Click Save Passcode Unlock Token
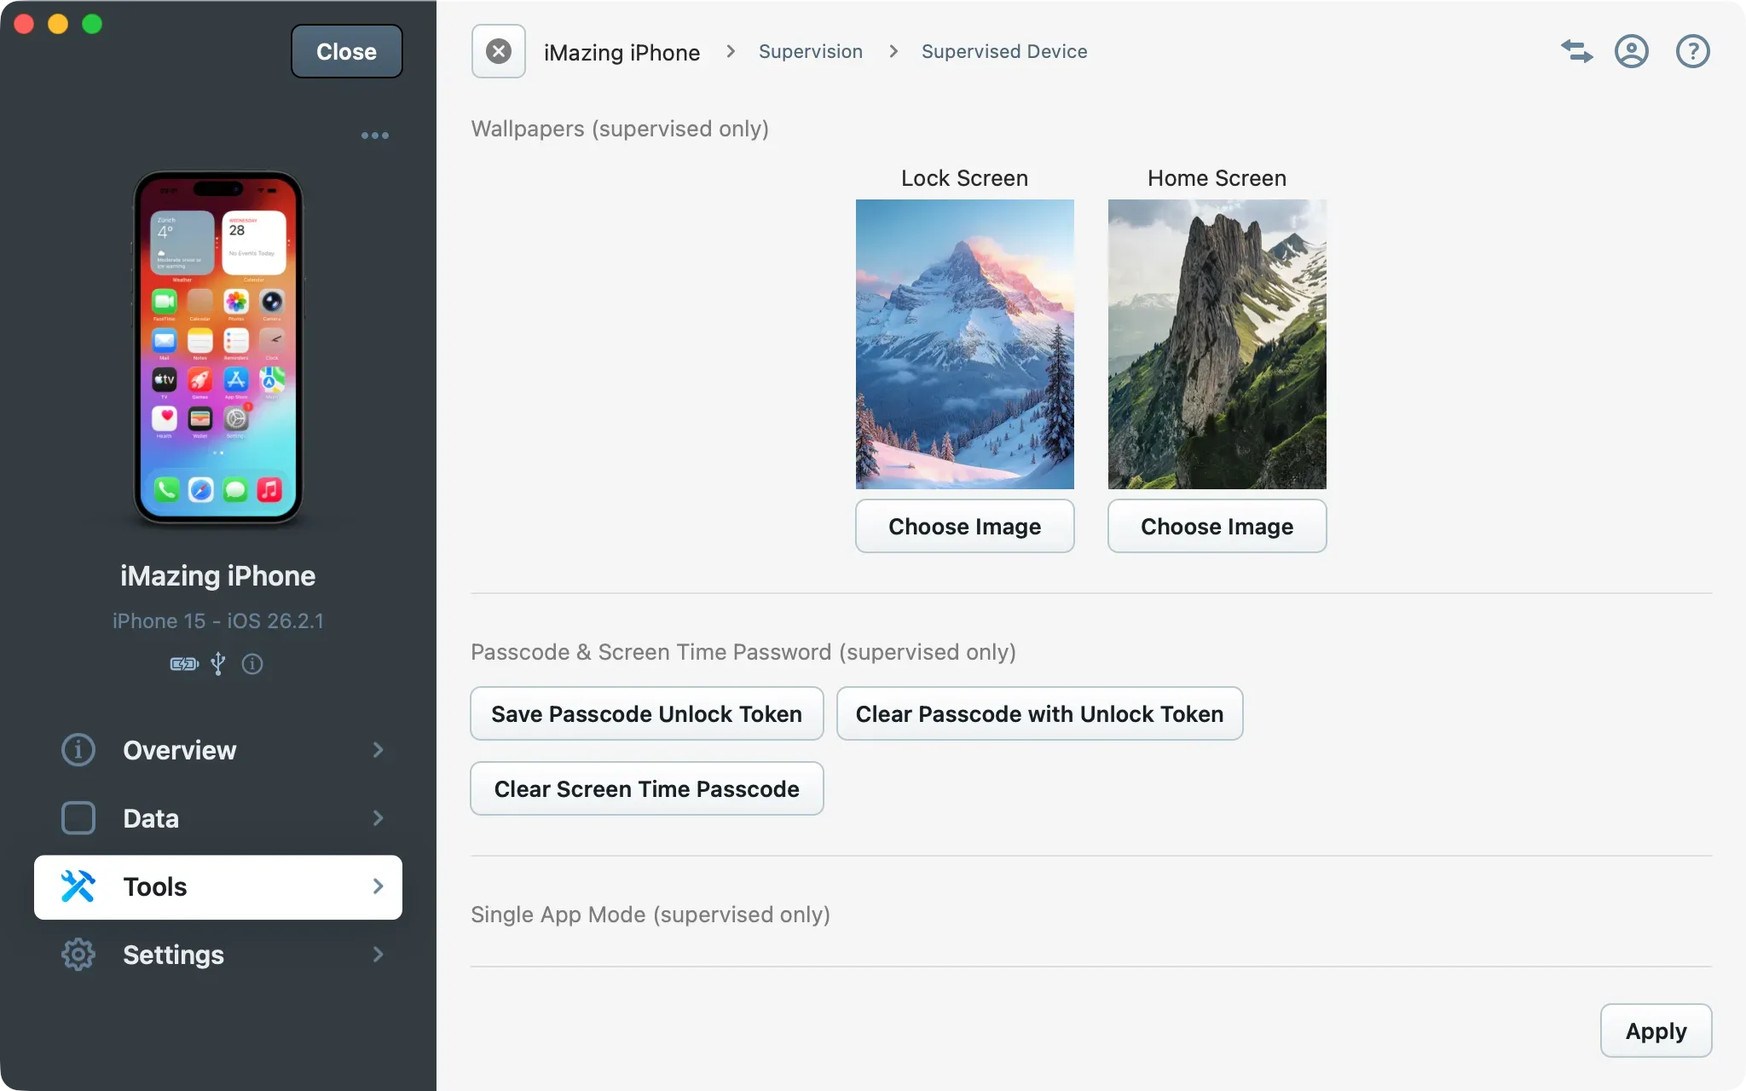Image resolution: width=1746 pixels, height=1091 pixels. point(645,713)
